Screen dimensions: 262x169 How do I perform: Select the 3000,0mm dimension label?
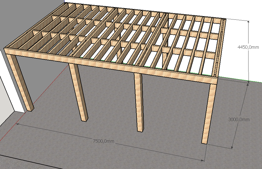click(239, 119)
